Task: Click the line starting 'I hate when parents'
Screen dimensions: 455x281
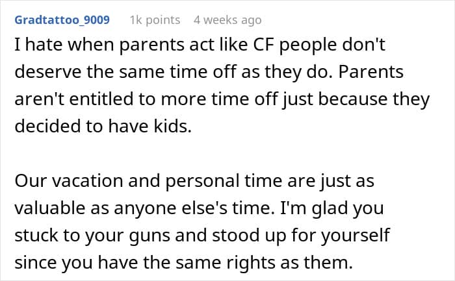Action: coord(200,45)
